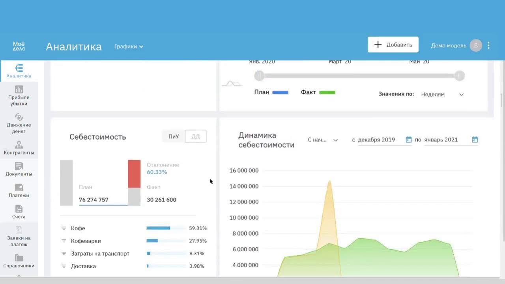Click the left handle of the date range slider
This screenshot has width=505, height=284.
click(x=259, y=76)
